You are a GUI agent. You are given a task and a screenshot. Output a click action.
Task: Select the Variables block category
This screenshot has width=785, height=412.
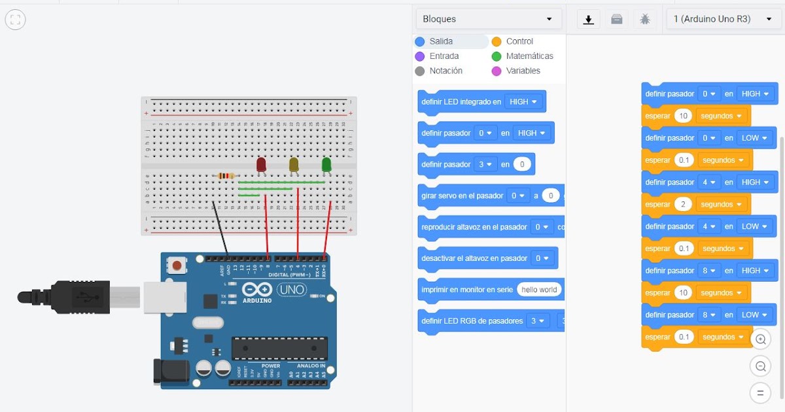click(523, 71)
